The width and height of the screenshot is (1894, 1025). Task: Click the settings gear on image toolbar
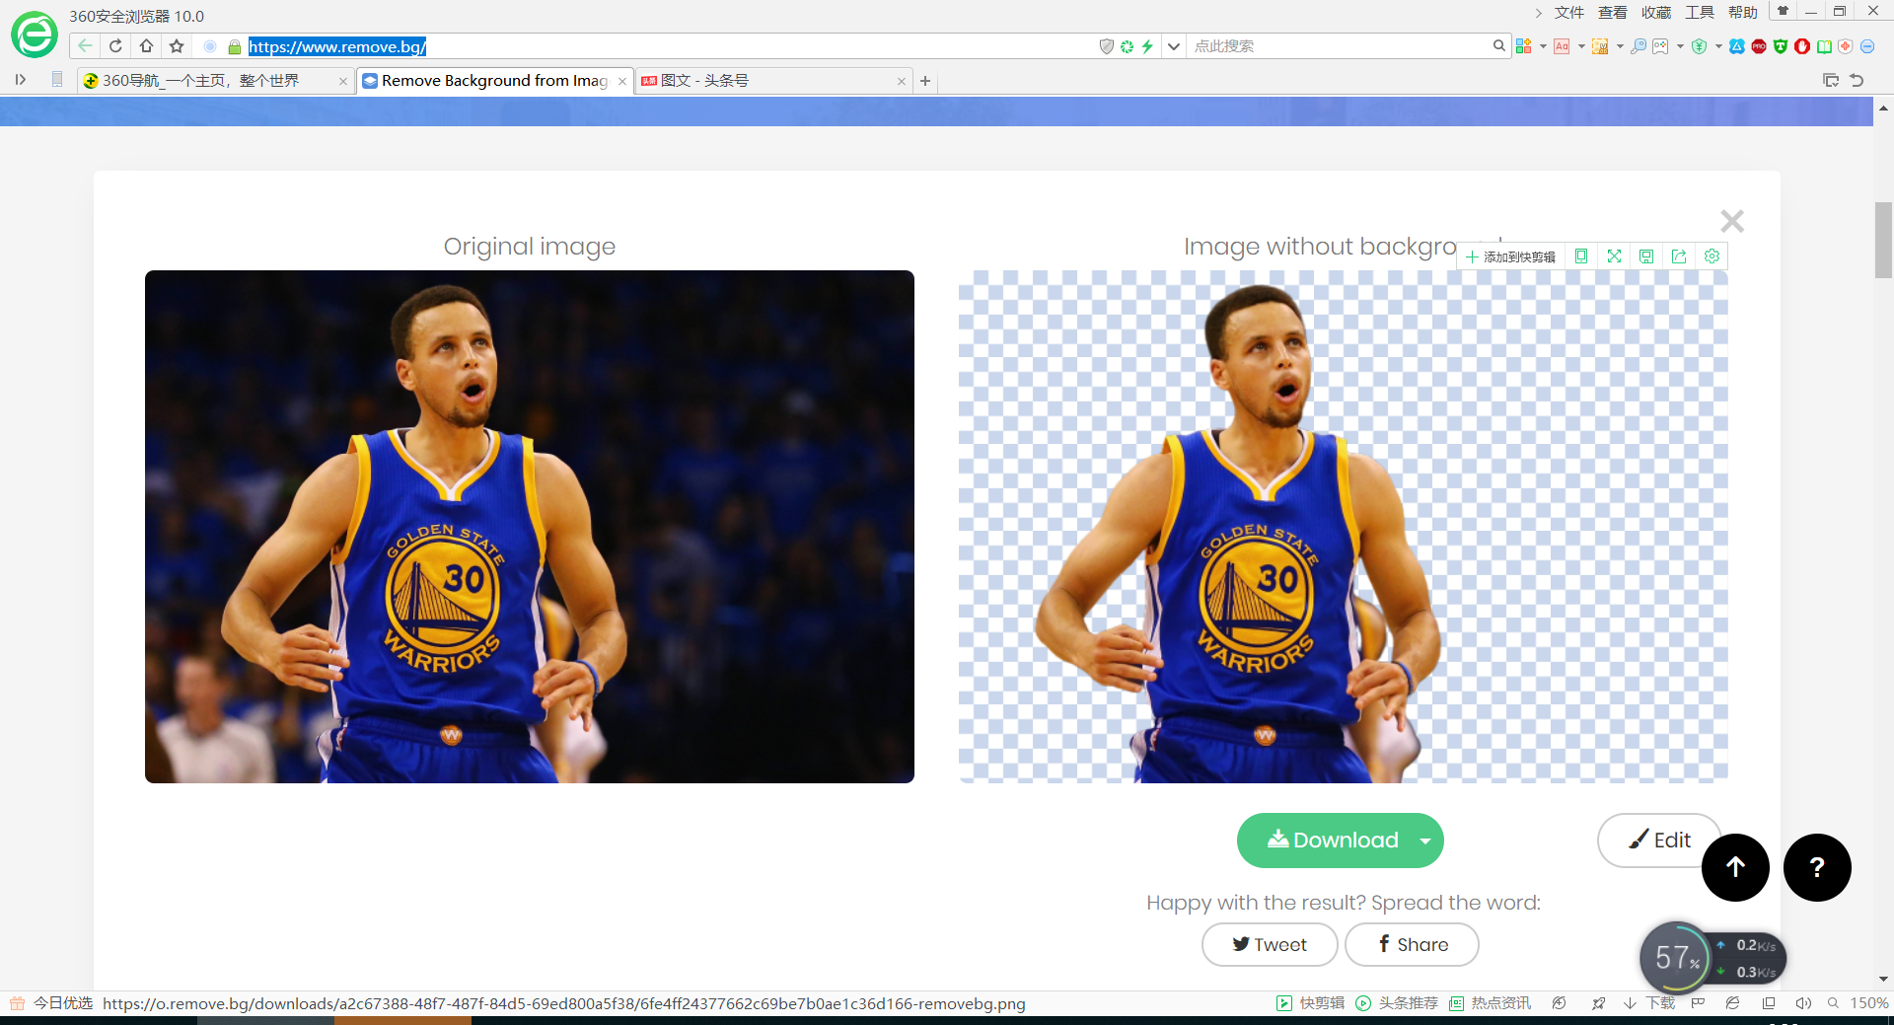pyautogui.click(x=1712, y=256)
